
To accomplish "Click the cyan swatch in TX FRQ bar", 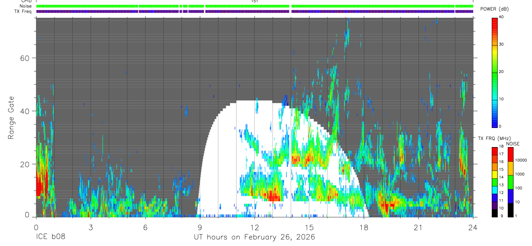I will (x=495, y=189).
